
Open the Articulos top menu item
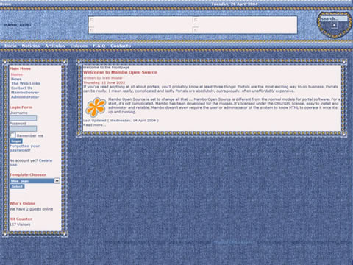(55, 46)
